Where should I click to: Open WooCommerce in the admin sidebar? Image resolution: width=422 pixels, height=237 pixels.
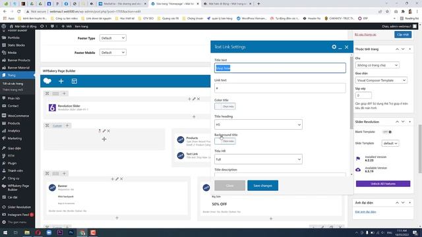coord(18,116)
